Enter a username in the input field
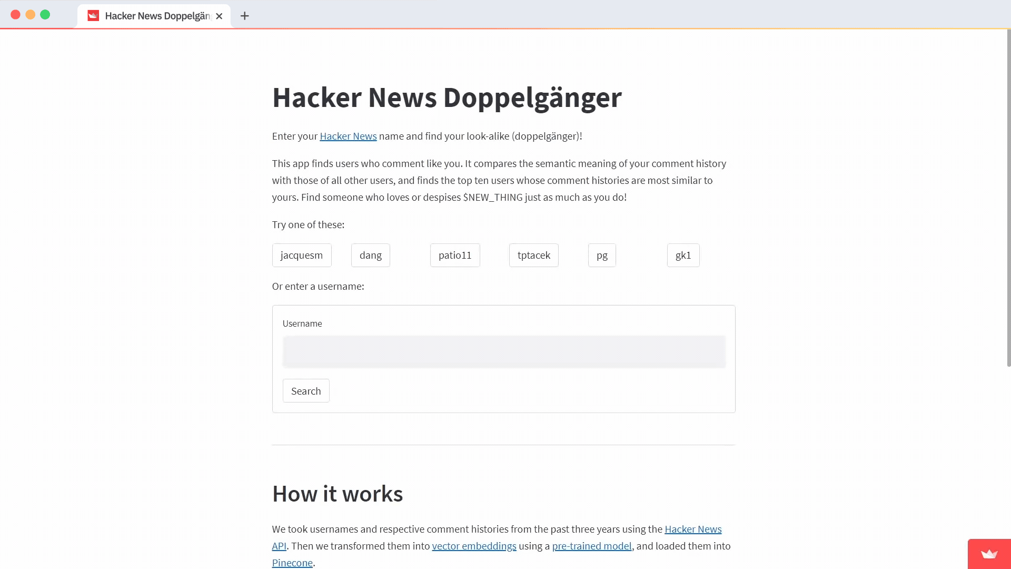This screenshot has height=569, width=1011. pyautogui.click(x=504, y=351)
